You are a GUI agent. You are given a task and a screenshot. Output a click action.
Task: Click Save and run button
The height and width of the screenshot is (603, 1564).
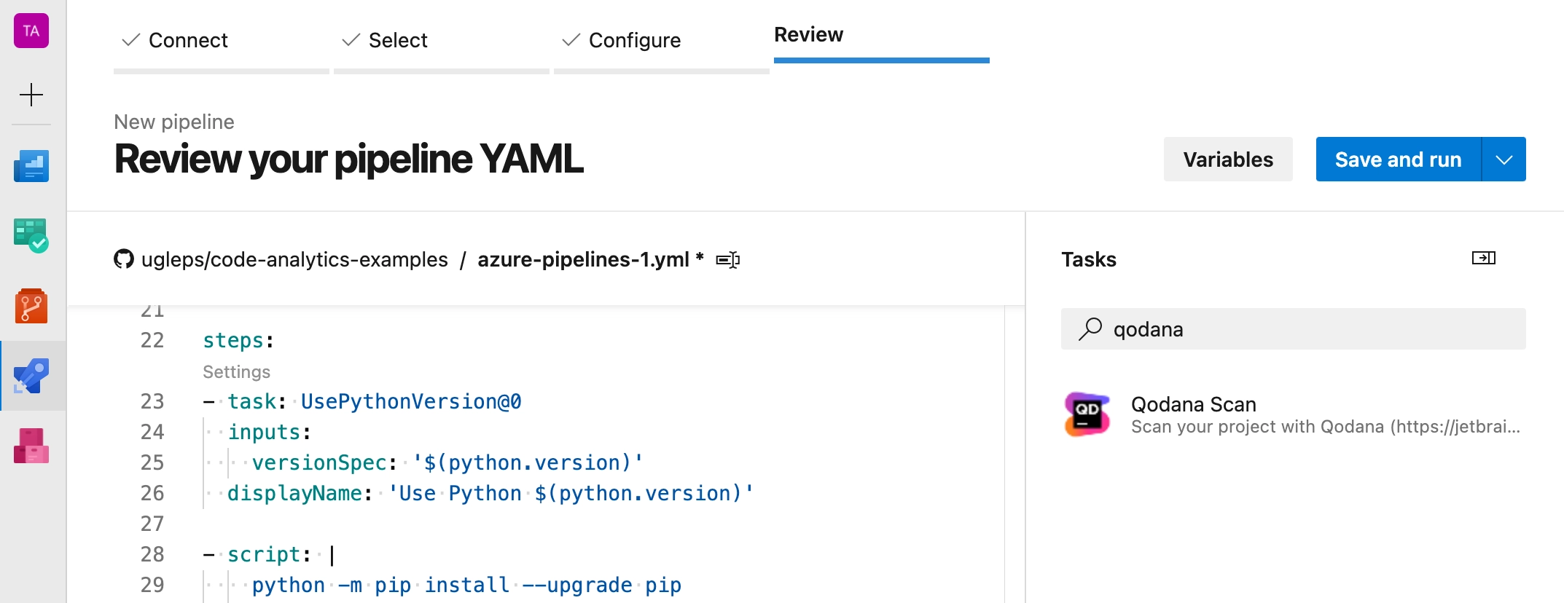coord(1399,159)
